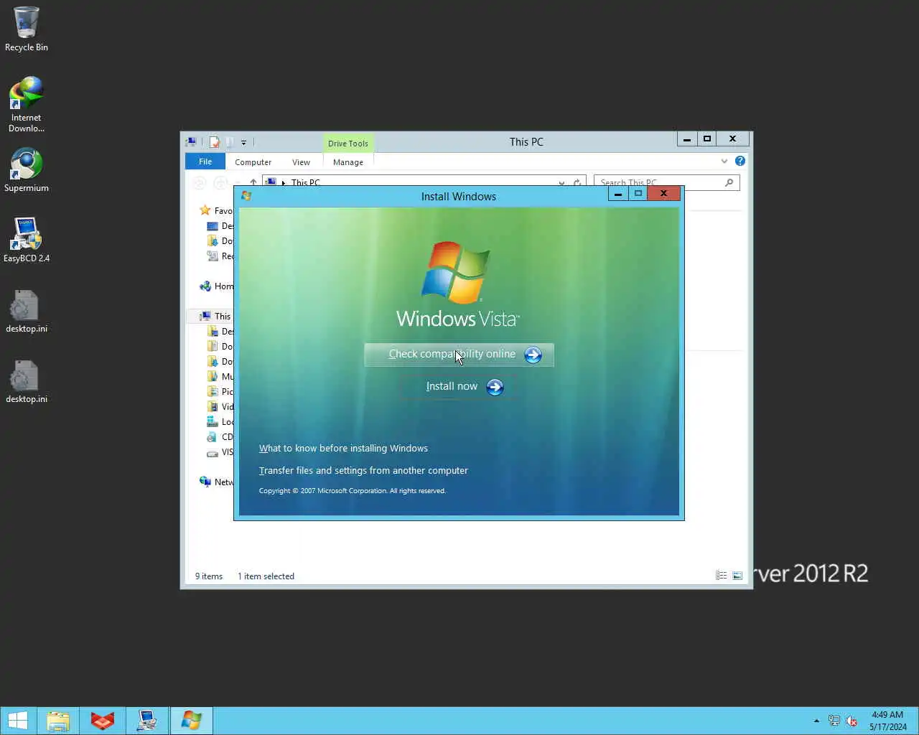Click the This PC system icon in title bar
919x735 pixels.
click(x=191, y=142)
